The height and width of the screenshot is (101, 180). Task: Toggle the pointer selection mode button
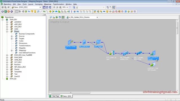tap(17, 12)
